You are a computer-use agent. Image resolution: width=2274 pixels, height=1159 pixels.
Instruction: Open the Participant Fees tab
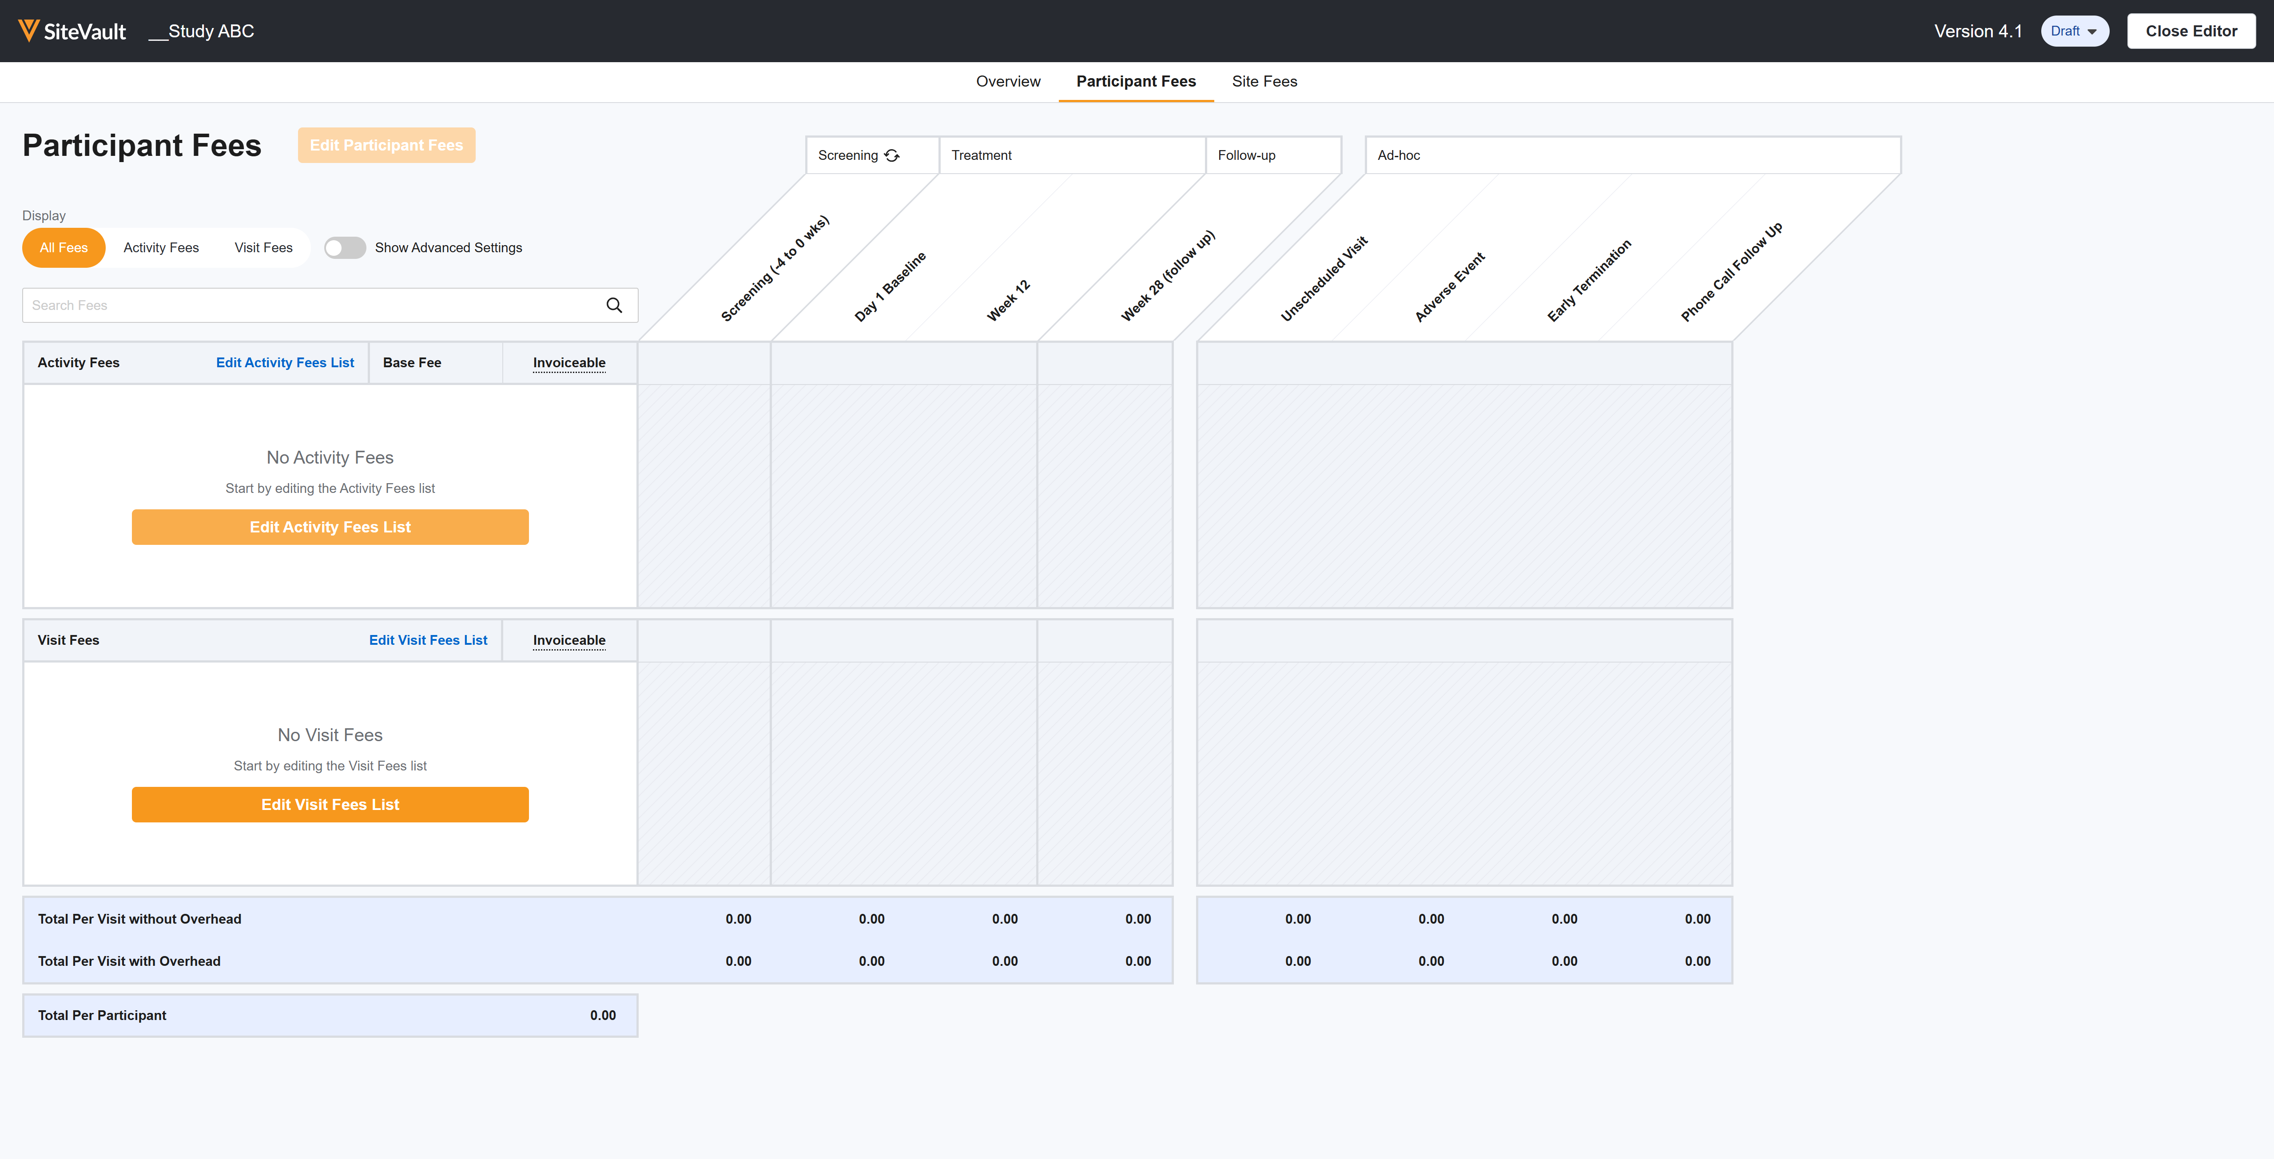1135,81
